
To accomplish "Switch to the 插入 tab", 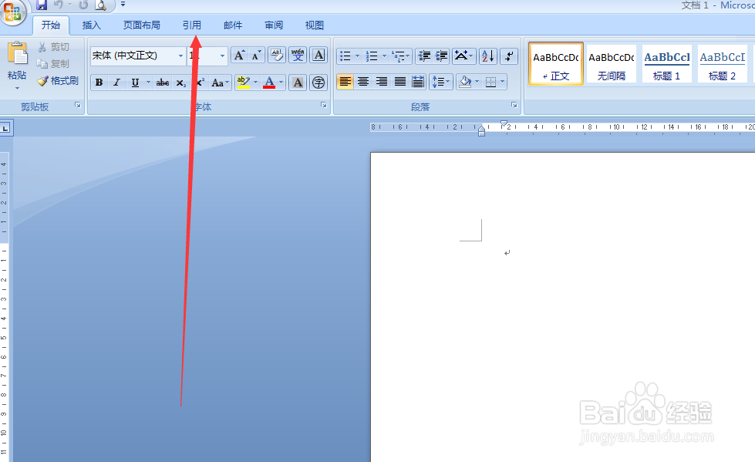I will pyautogui.click(x=92, y=25).
